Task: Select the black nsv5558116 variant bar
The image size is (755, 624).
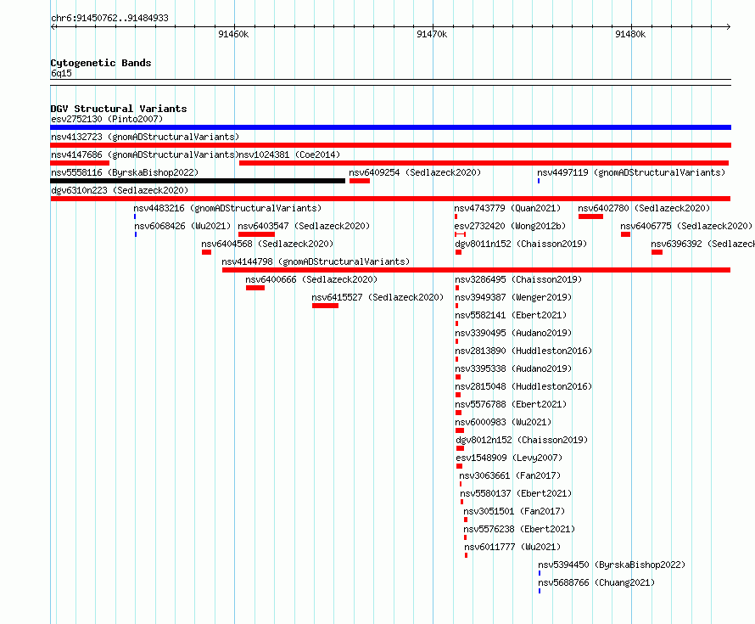Action: tap(198, 181)
